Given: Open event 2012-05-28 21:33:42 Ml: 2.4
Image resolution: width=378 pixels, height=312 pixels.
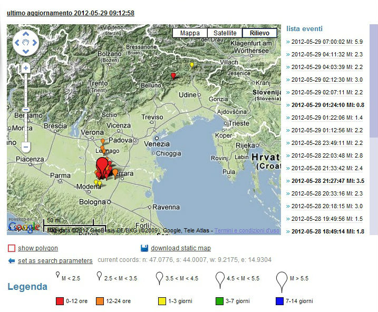Looking at the screenshot, I should pyautogui.click(x=327, y=169).
